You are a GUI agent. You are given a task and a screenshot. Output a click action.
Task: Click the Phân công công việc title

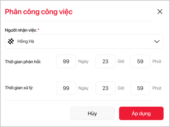tap(39, 12)
